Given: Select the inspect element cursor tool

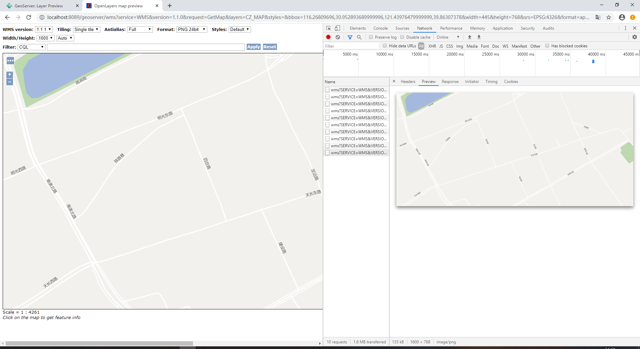Looking at the screenshot, I should click(x=328, y=28).
